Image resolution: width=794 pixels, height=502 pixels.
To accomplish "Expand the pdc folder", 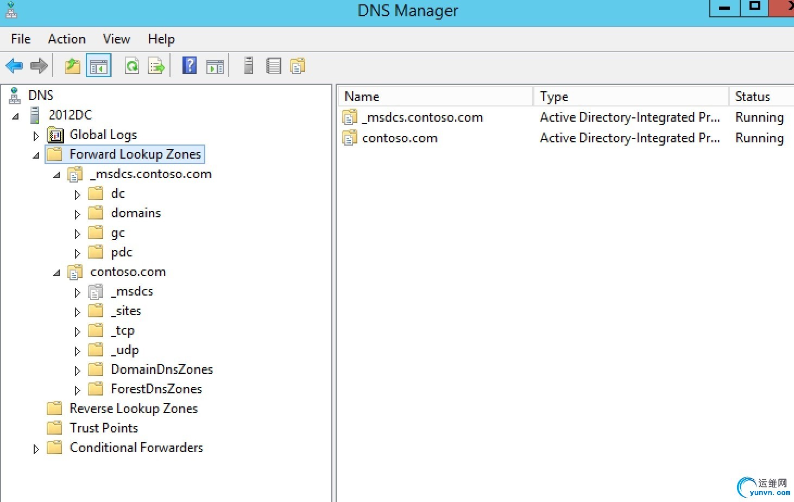I will pos(77,253).
